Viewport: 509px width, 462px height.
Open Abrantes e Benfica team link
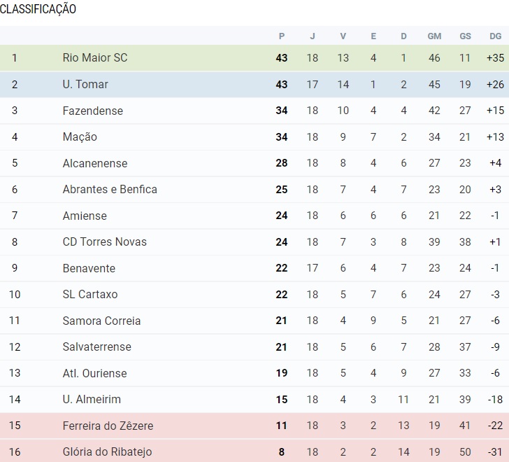[110, 189]
